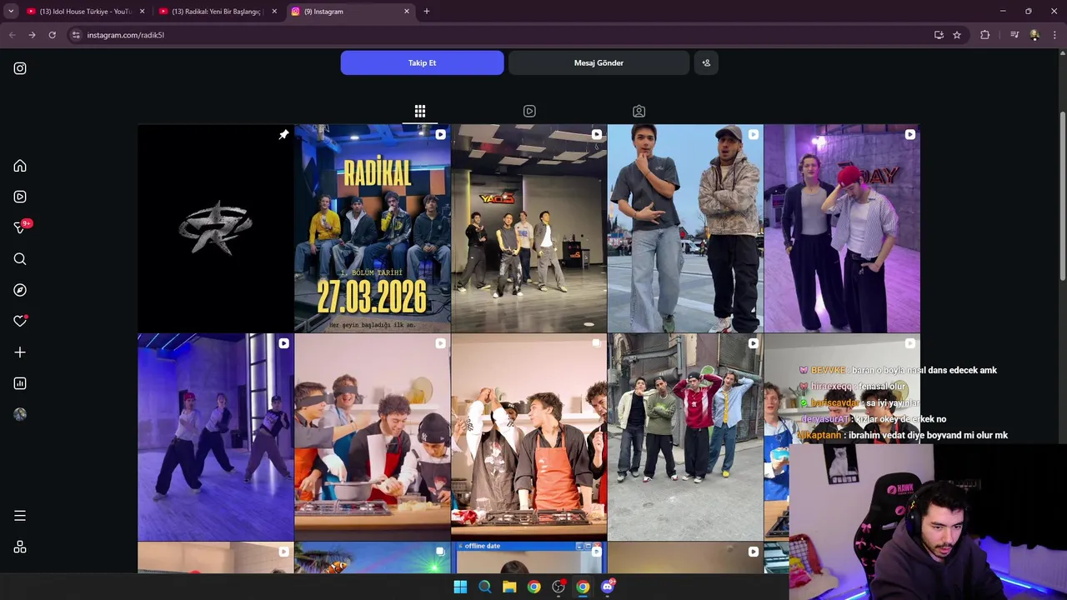Switch to the Reels profile tab
Image resolution: width=1067 pixels, height=600 pixels.
coord(529,111)
